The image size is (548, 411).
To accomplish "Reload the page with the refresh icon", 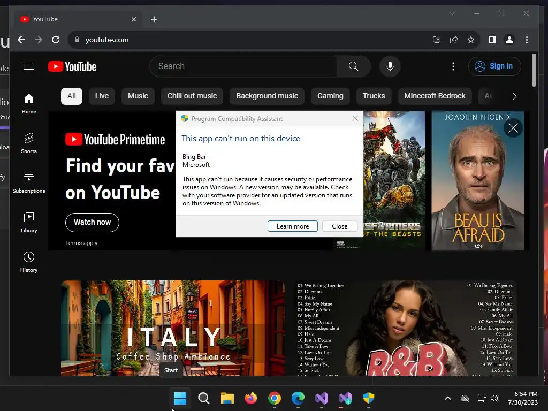I will pyautogui.click(x=56, y=40).
